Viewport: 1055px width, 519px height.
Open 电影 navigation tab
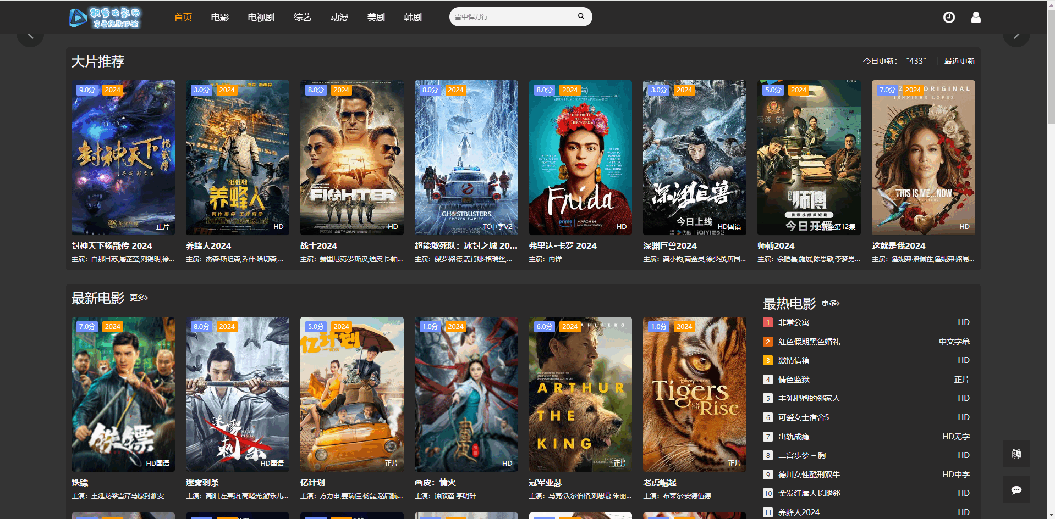pyautogui.click(x=220, y=17)
